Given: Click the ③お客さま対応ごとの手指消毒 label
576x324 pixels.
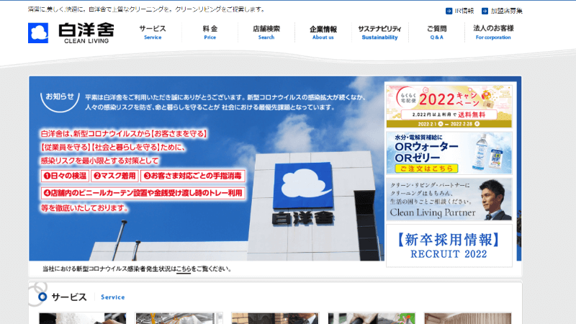Looking at the screenshot, I should pyautogui.click(x=192, y=176).
